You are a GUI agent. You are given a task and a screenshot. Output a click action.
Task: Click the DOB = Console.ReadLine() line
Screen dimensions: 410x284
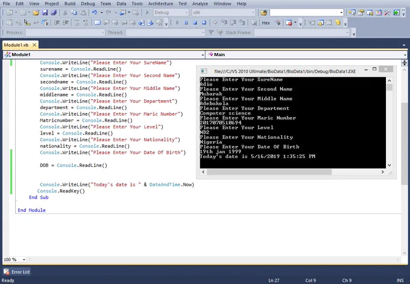(74, 165)
